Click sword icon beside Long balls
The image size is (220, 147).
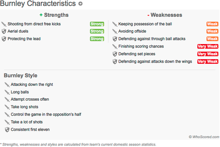pyautogui.click(x=7, y=92)
